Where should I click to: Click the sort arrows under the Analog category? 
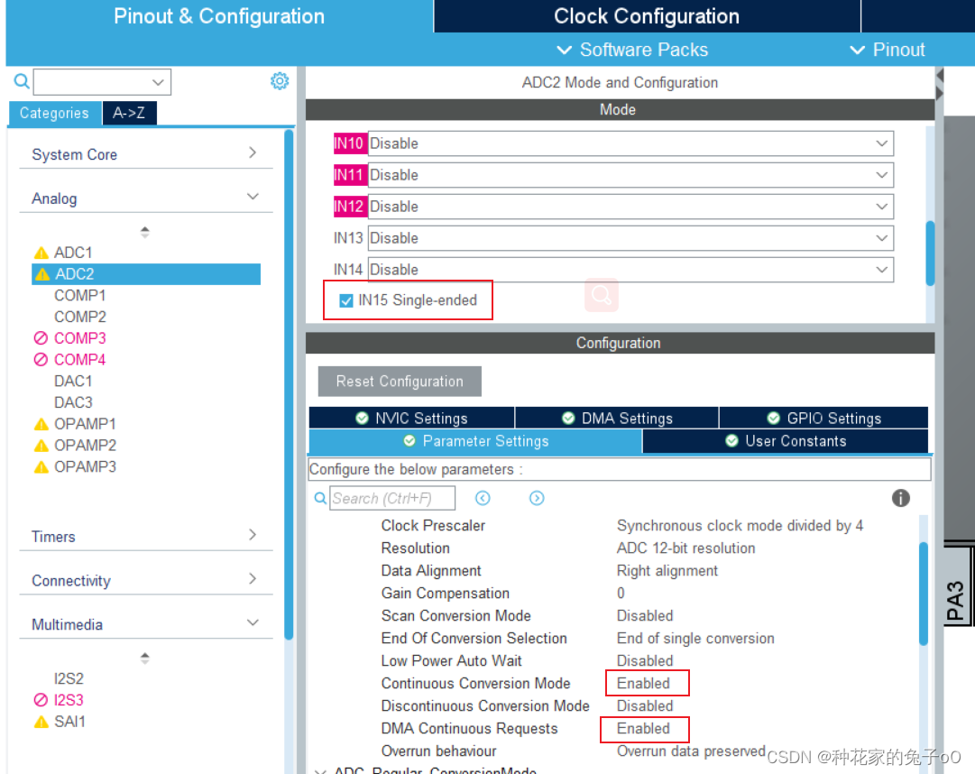(145, 232)
